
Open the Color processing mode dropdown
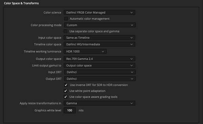[100, 25]
